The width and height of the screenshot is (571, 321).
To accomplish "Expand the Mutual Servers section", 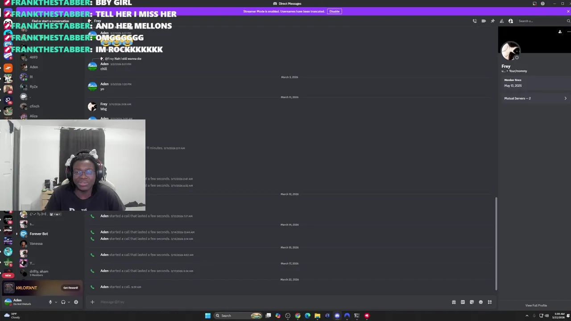I will pos(535,98).
